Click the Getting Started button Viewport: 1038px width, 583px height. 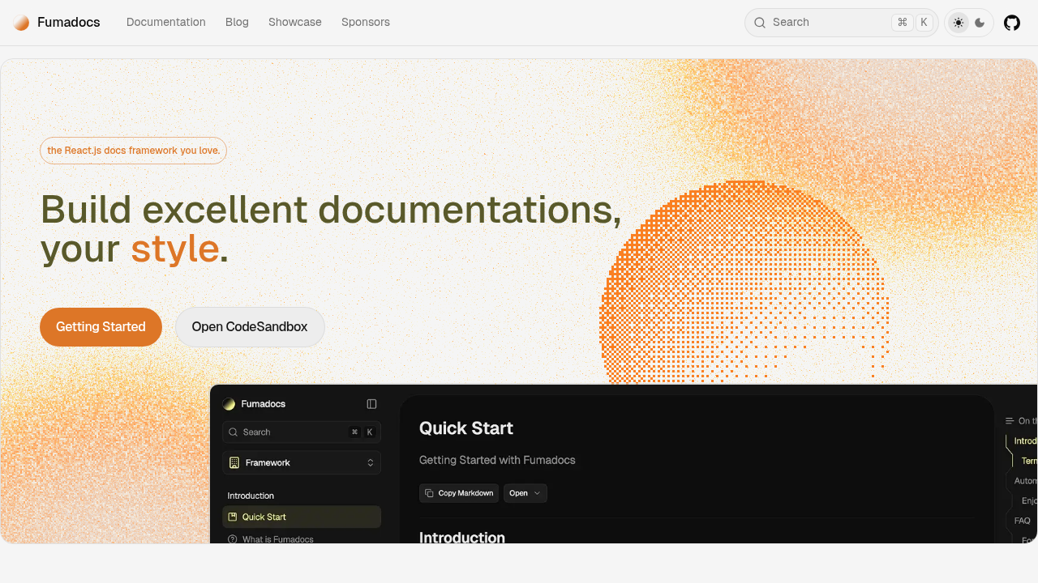[101, 327]
